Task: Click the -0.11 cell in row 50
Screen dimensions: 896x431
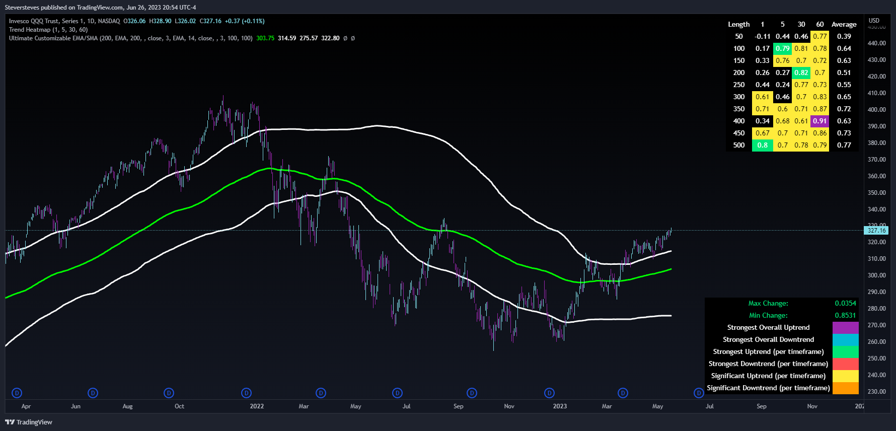Action: tap(763, 36)
